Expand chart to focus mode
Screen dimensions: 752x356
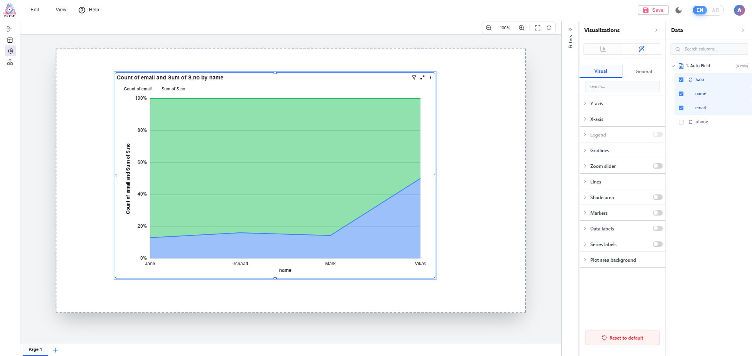pyautogui.click(x=422, y=77)
